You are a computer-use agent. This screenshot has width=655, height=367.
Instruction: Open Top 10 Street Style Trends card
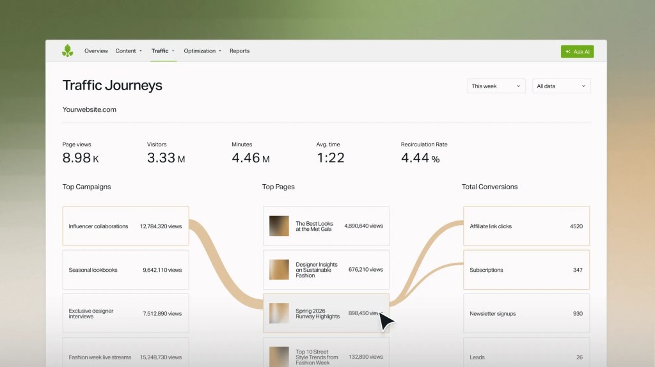[x=326, y=352]
